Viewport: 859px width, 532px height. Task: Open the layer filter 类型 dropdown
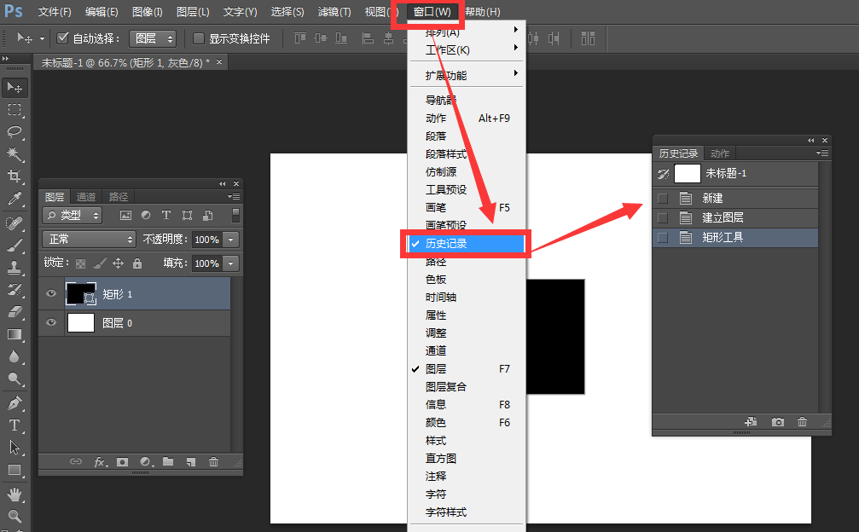click(73, 215)
